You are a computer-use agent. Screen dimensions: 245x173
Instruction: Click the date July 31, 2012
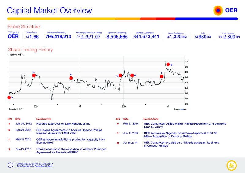coord(24,124)
